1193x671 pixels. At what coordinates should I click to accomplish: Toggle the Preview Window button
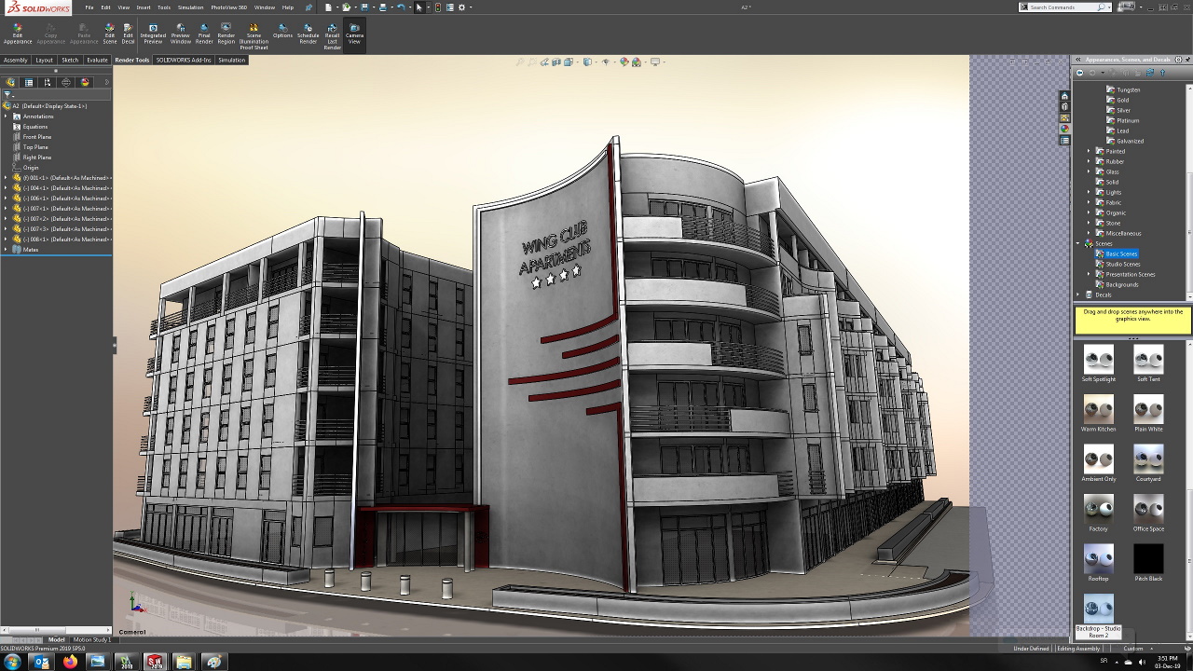coord(180,34)
